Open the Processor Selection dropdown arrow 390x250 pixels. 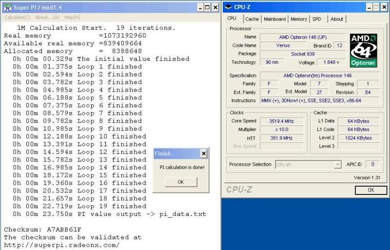click(x=337, y=165)
